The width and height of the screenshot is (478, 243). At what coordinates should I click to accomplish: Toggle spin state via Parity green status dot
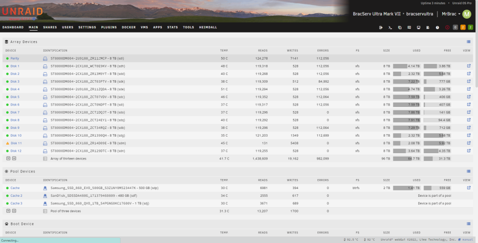click(7, 58)
